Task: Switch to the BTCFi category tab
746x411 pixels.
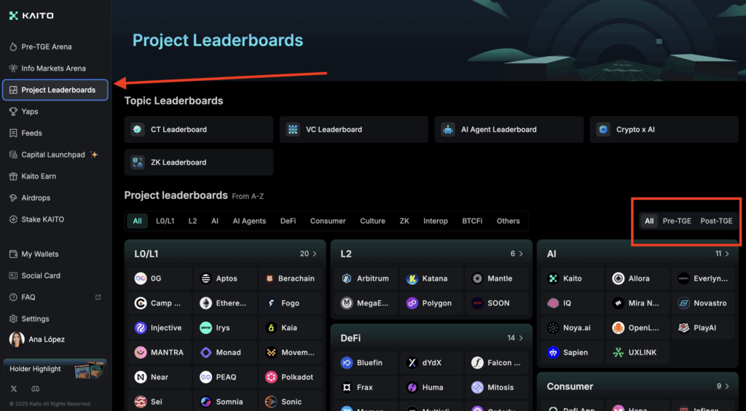Action: 472,221
